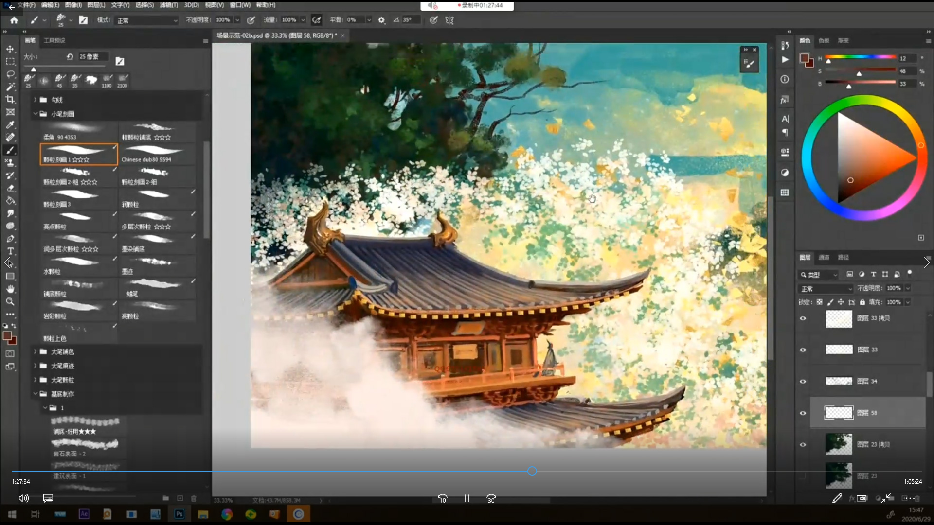Select the Clone Stamp tool
934x525 pixels.
point(10,162)
